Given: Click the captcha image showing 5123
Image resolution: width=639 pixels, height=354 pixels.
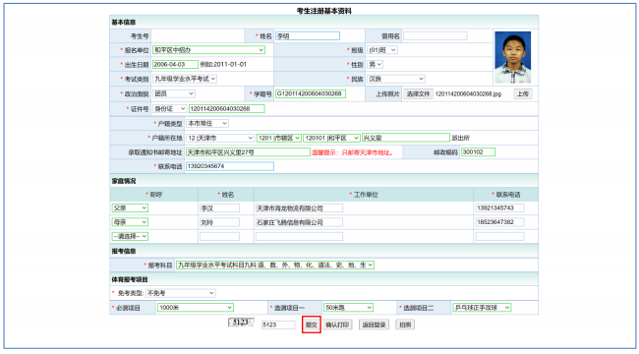Looking at the screenshot, I should coord(241,323).
